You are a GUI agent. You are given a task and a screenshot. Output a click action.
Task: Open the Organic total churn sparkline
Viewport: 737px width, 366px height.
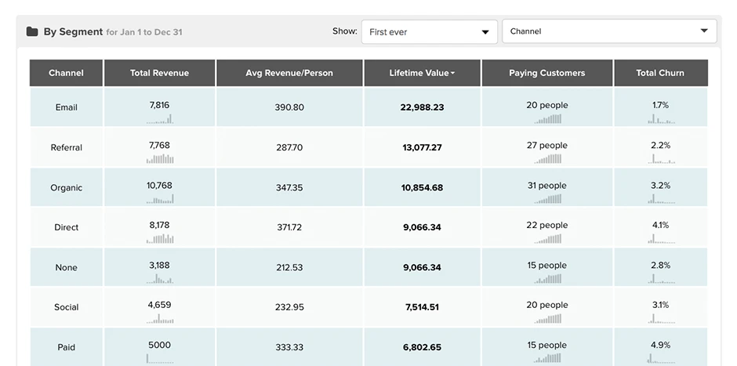click(x=661, y=199)
